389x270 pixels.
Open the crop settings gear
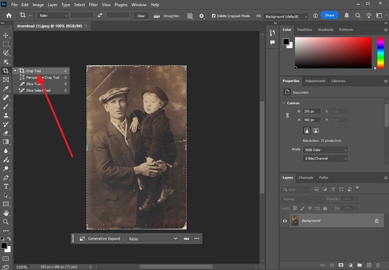tap(202, 16)
